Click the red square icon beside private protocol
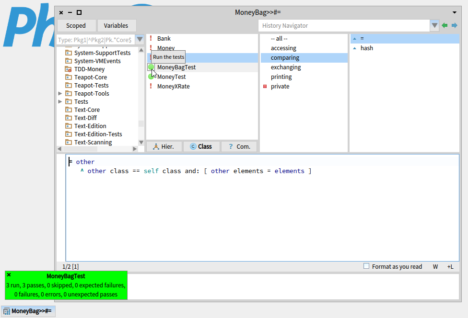 [x=265, y=87]
